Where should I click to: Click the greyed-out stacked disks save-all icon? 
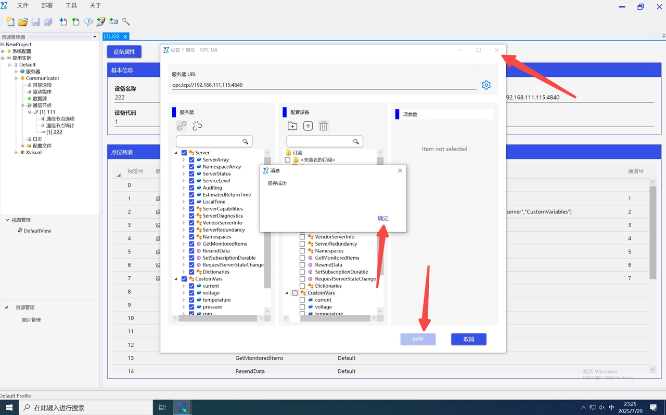click(x=48, y=22)
